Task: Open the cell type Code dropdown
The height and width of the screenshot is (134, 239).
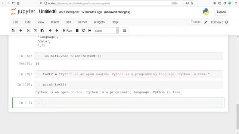Action: (106, 31)
